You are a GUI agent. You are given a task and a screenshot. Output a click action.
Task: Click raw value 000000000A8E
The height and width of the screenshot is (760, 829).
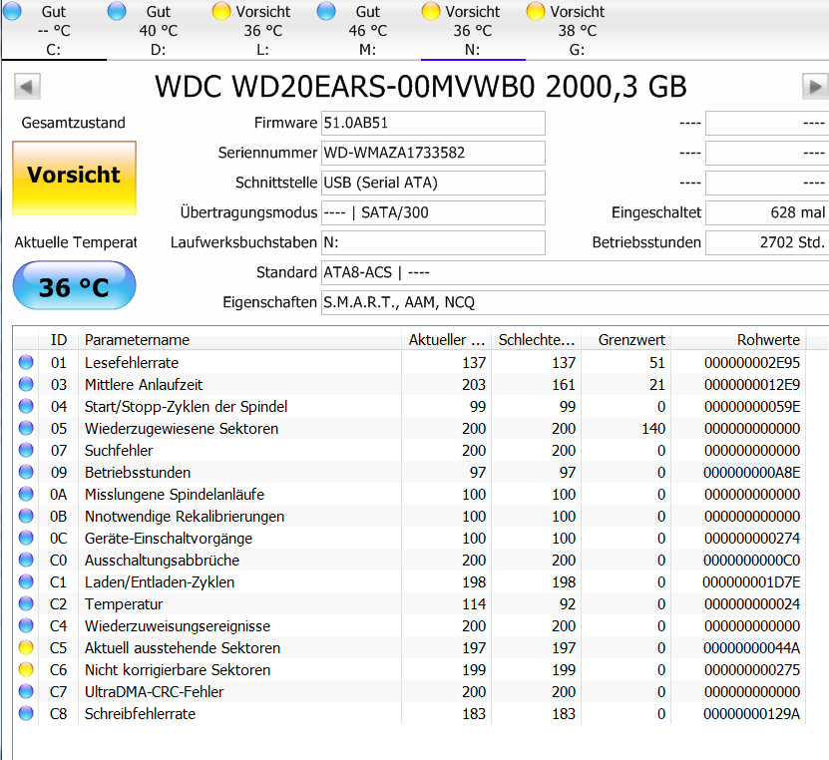coord(752,473)
